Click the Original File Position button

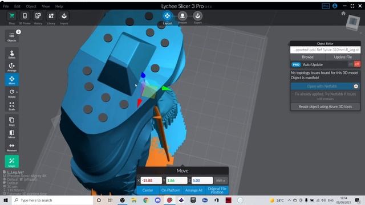click(217, 190)
